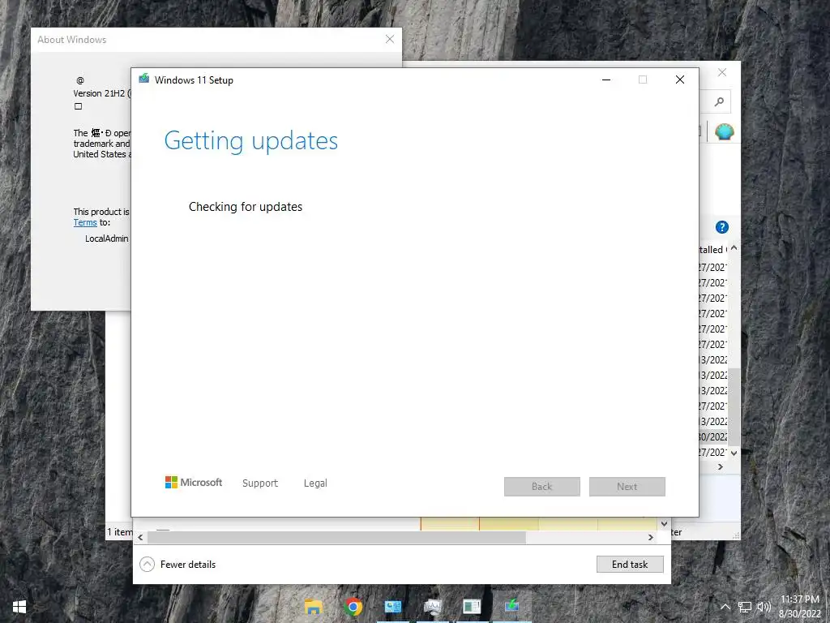Click the Windows 11 Setup title bar icon

click(144, 79)
